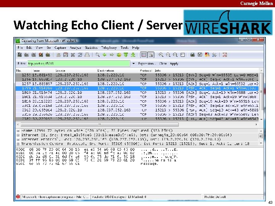The height and width of the screenshot is (206, 275).
Task: Go forward in packet history arrow
Action: [x=112, y=55]
